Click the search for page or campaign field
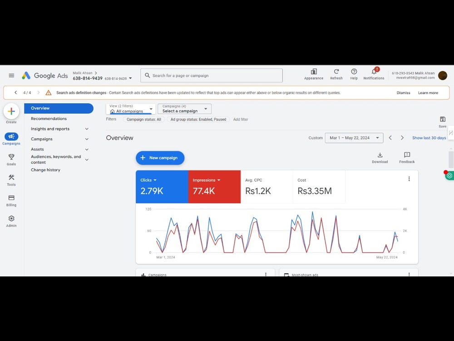 click(x=212, y=75)
